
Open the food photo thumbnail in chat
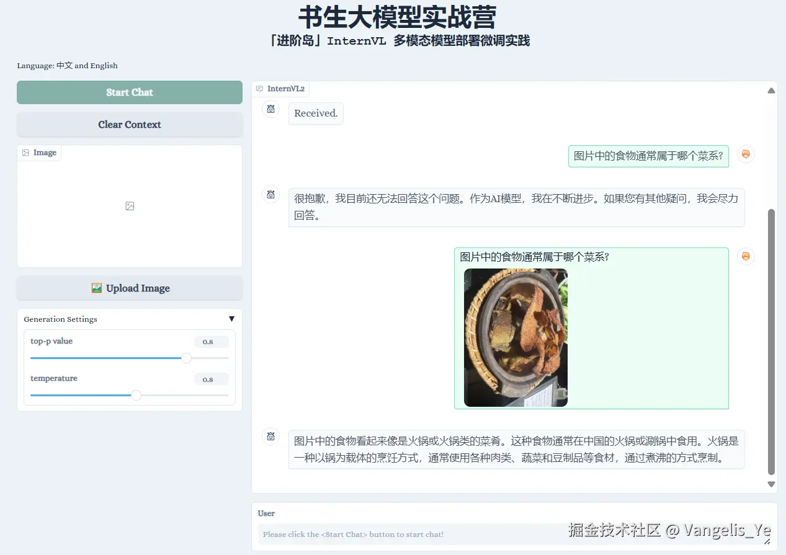tap(516, 337)
